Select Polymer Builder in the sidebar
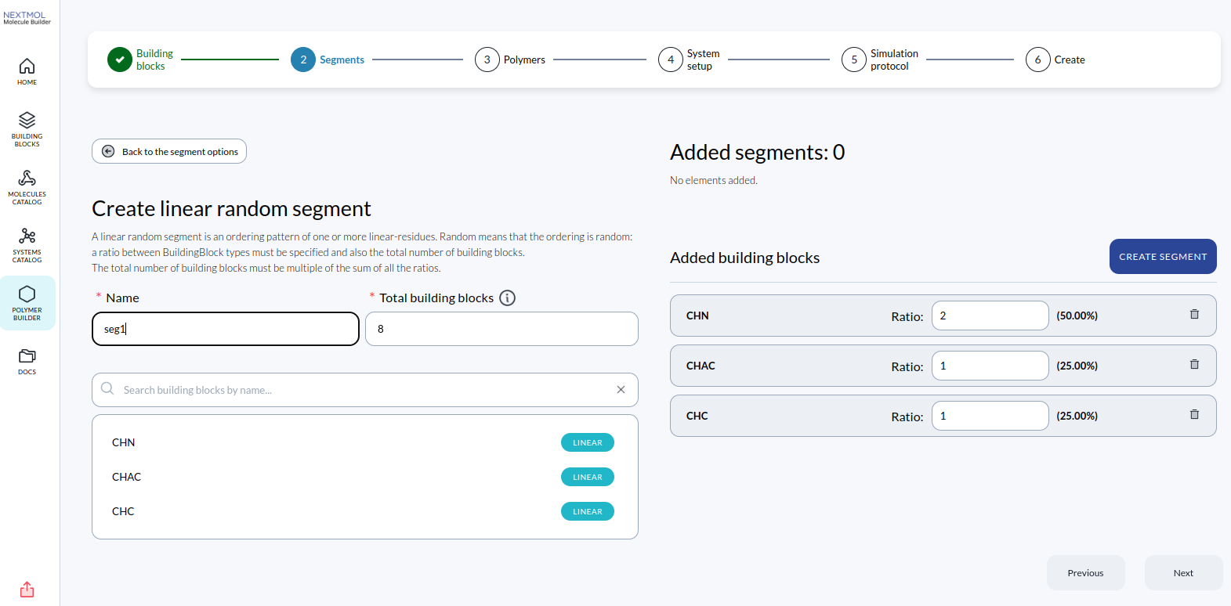 click(x=27, y=302)
